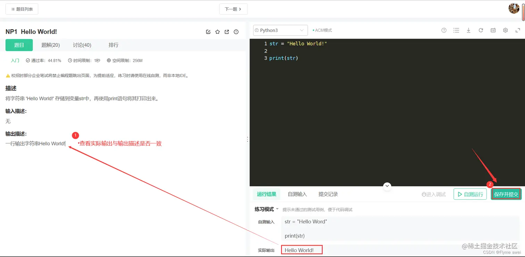Viewport: 525px width, 257px height.
Task: Click the download code icon
Action: tap(468, 30)
